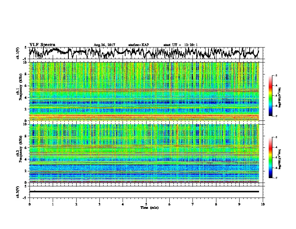Click the "VLF Spectra" title text
This screenshot has height=229, width=296.
(42, 45)
